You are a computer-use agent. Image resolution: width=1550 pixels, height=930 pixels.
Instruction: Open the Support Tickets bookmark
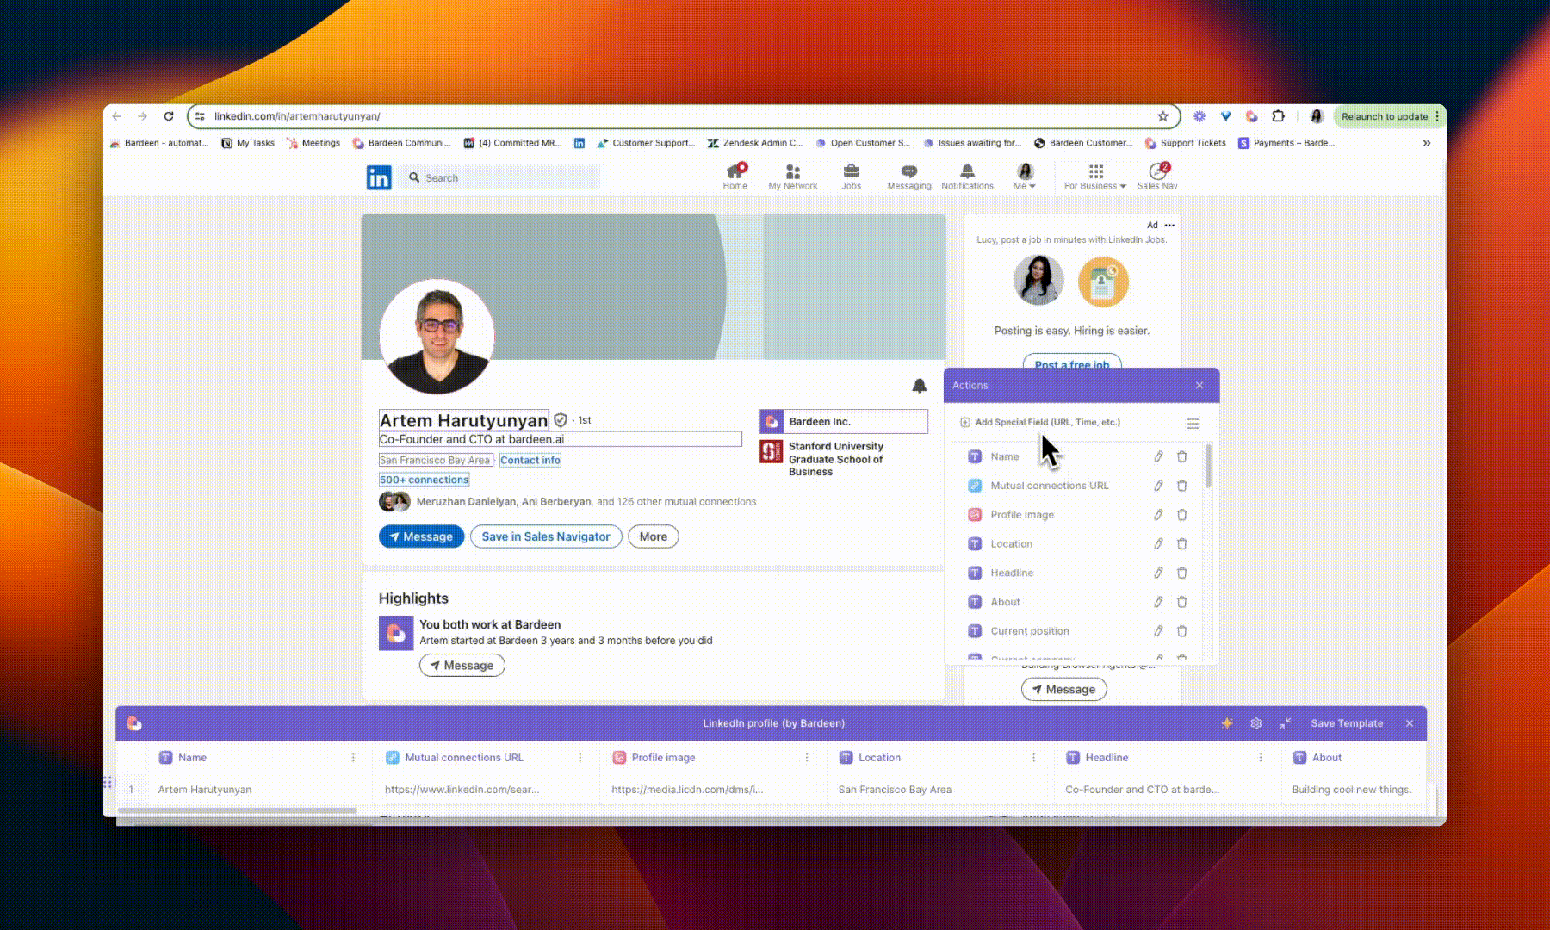(1186, 143)
